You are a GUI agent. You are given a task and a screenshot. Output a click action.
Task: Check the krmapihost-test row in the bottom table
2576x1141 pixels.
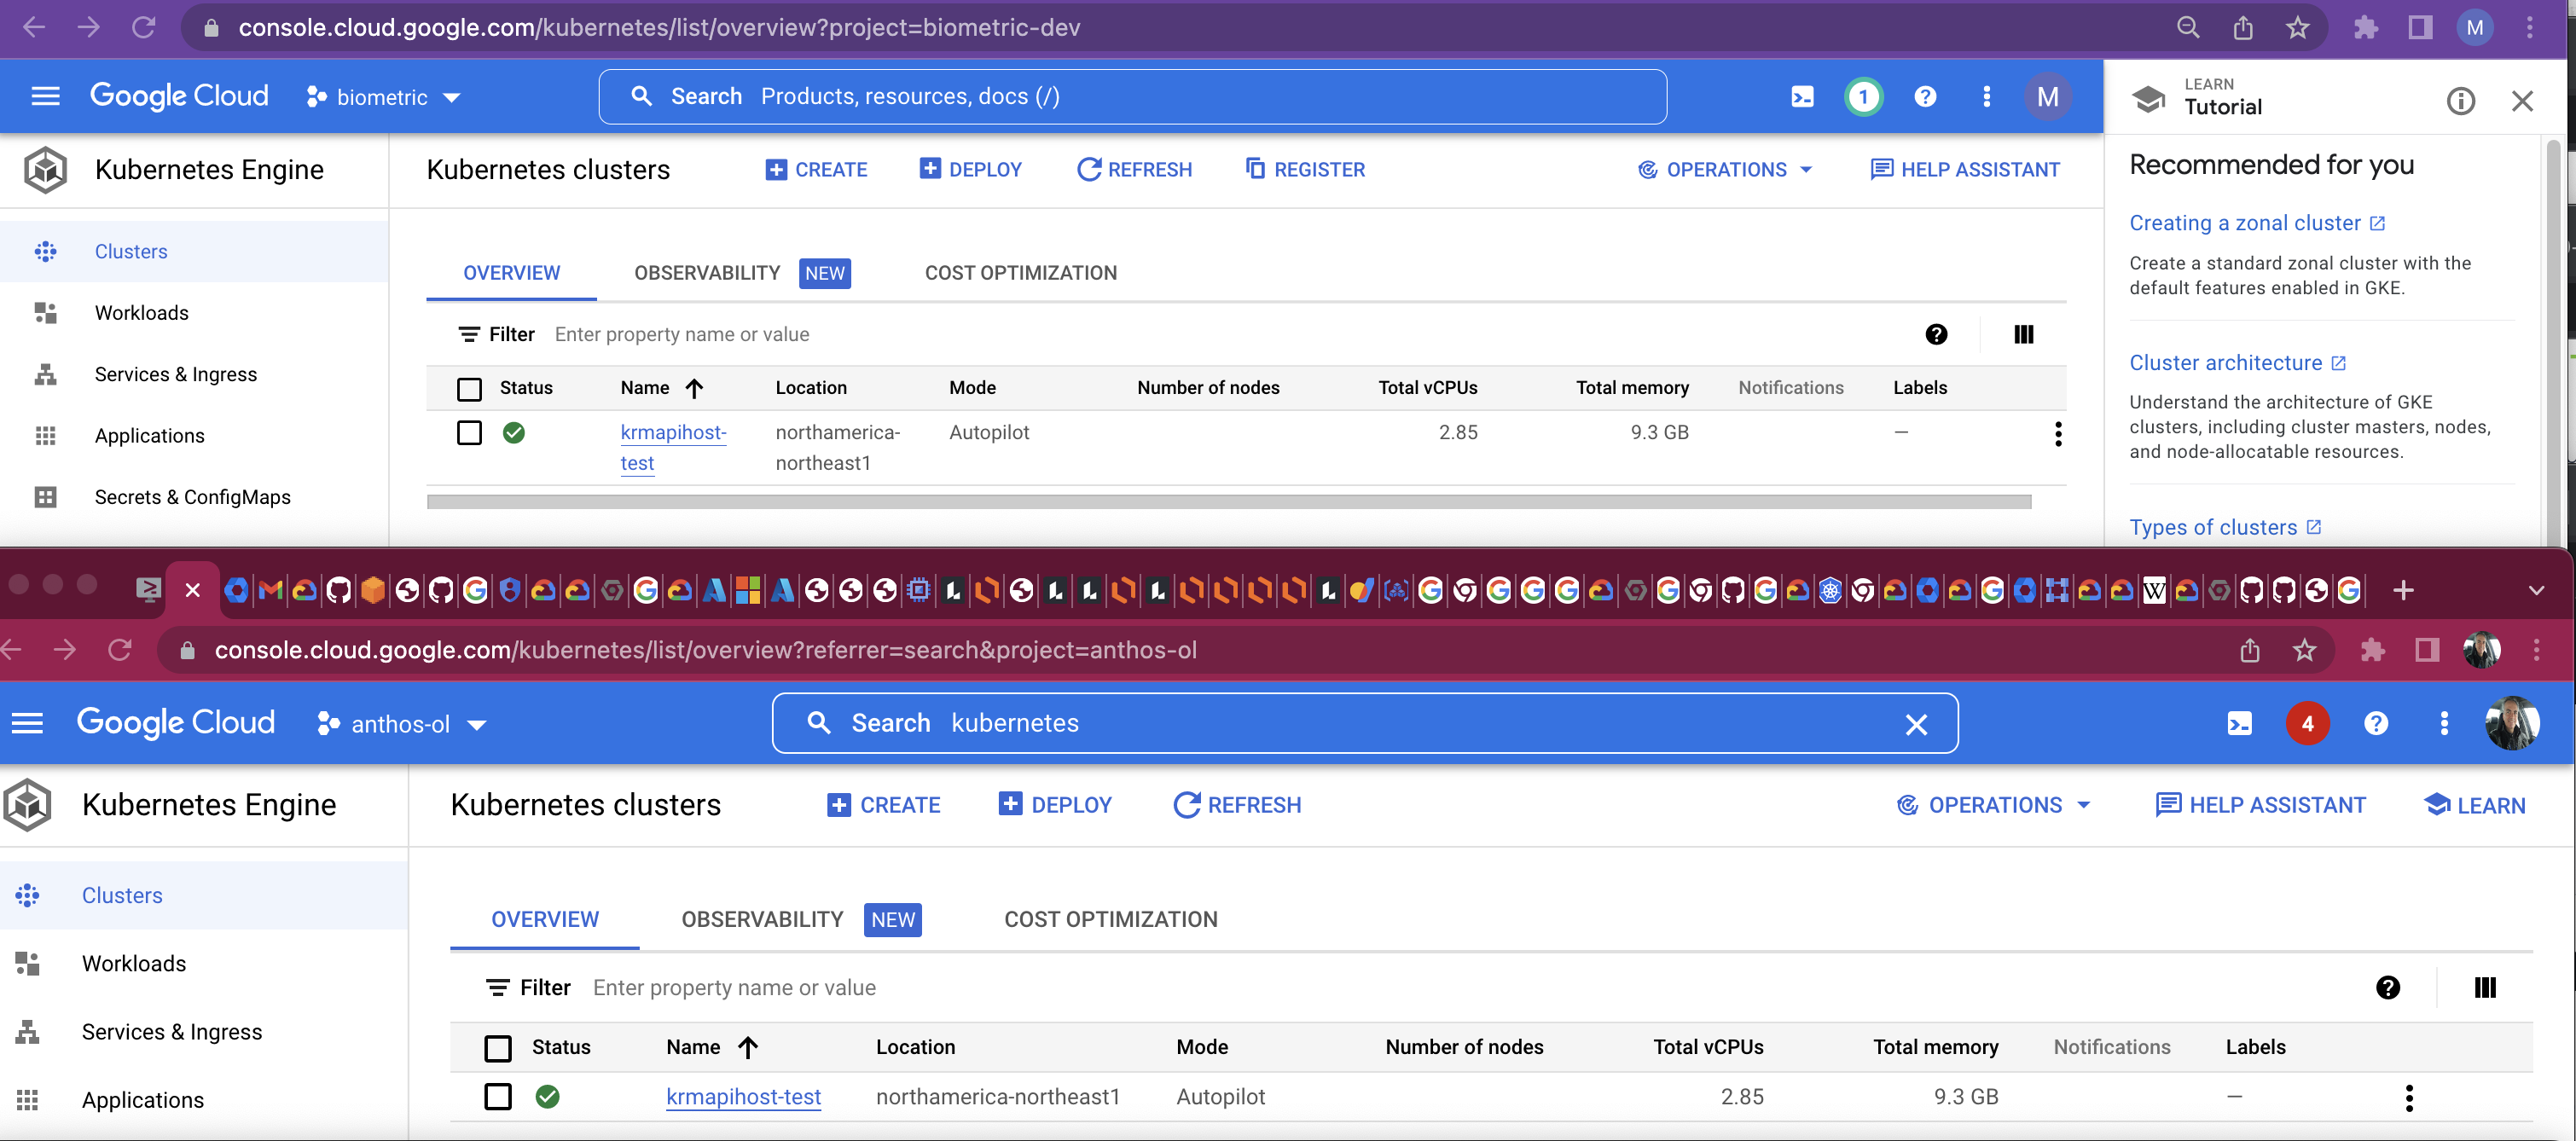[497, 1097]
